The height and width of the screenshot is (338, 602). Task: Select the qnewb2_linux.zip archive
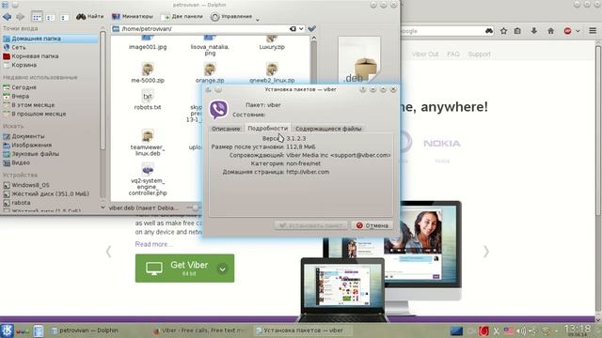click(272, 73)
